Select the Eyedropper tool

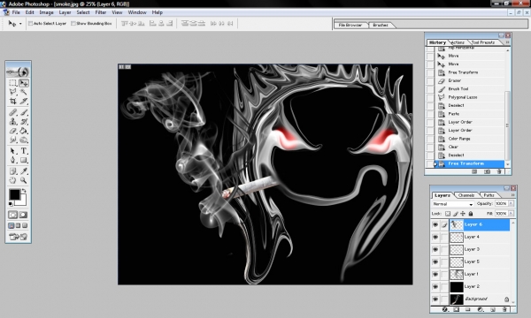23,171
